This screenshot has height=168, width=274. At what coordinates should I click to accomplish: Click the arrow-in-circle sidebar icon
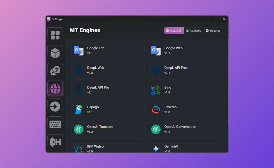(x=55, y=106)
